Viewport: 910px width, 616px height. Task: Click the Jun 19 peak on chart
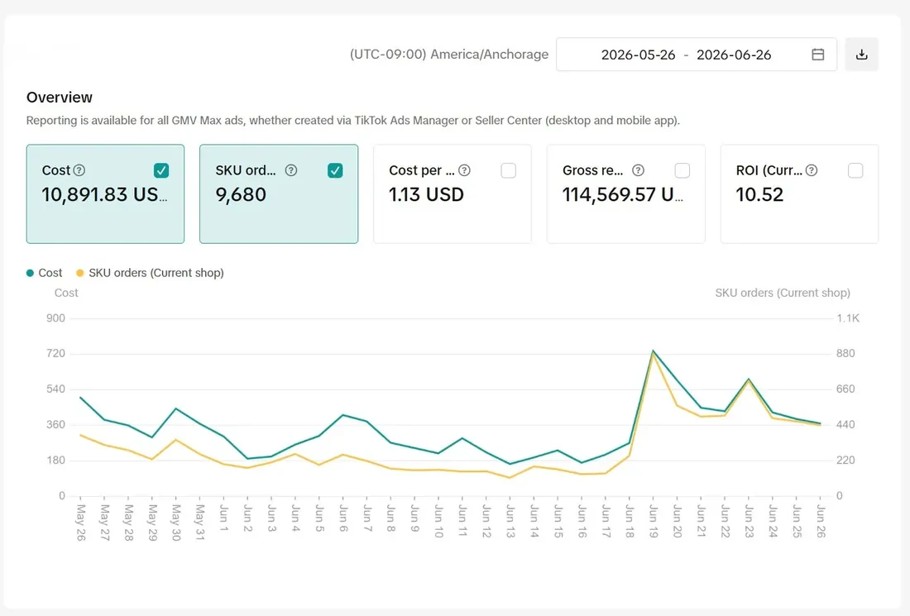tap(653, 351)
